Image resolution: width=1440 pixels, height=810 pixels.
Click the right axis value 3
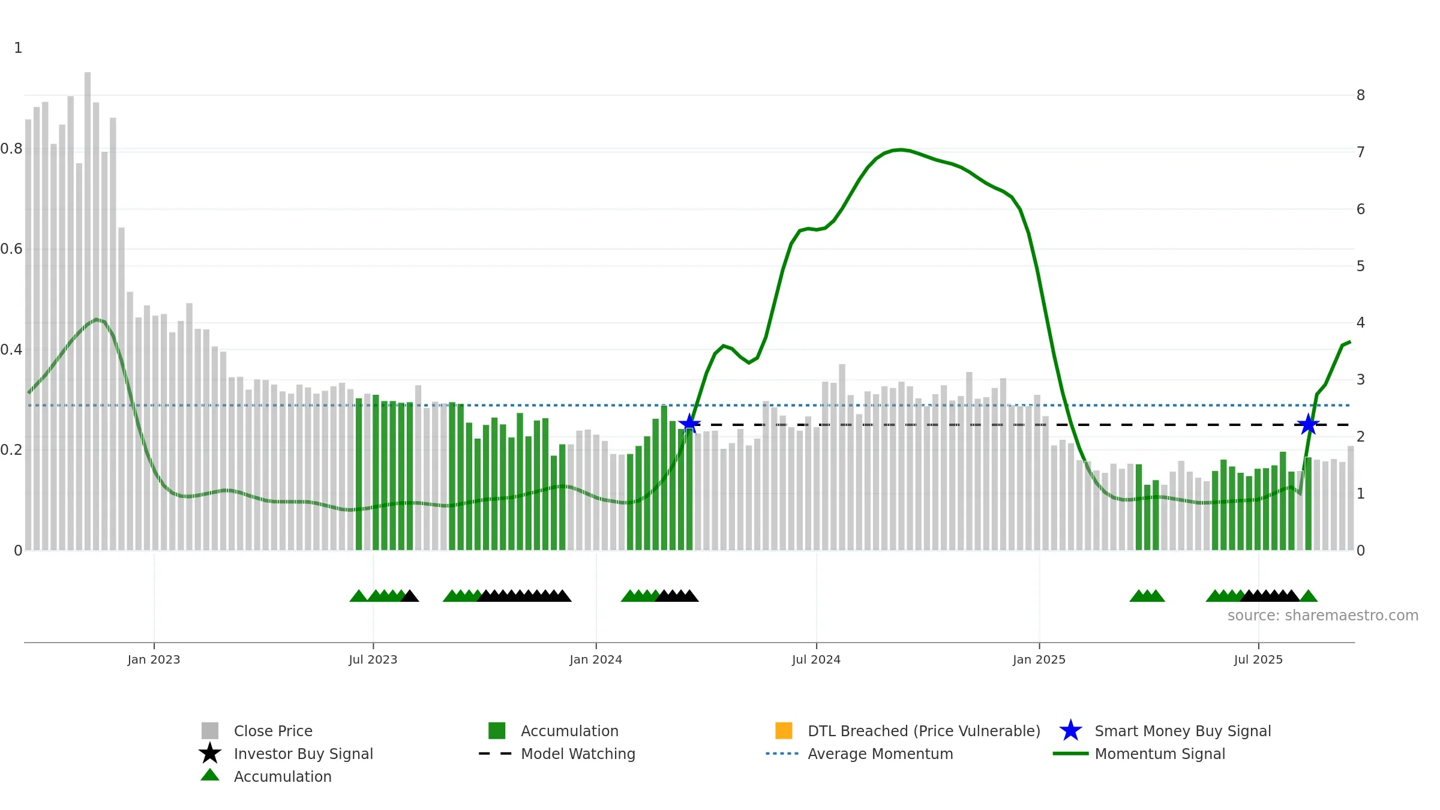tap(1361, 379)
